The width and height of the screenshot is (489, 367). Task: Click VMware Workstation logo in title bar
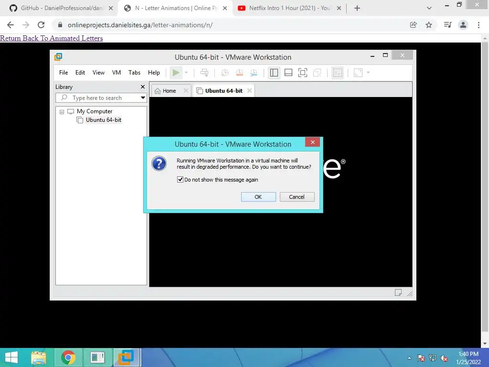58,57
